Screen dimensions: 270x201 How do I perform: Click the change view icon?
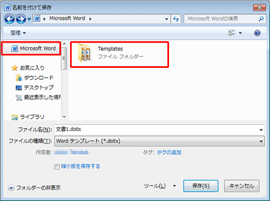click(232, 33)
